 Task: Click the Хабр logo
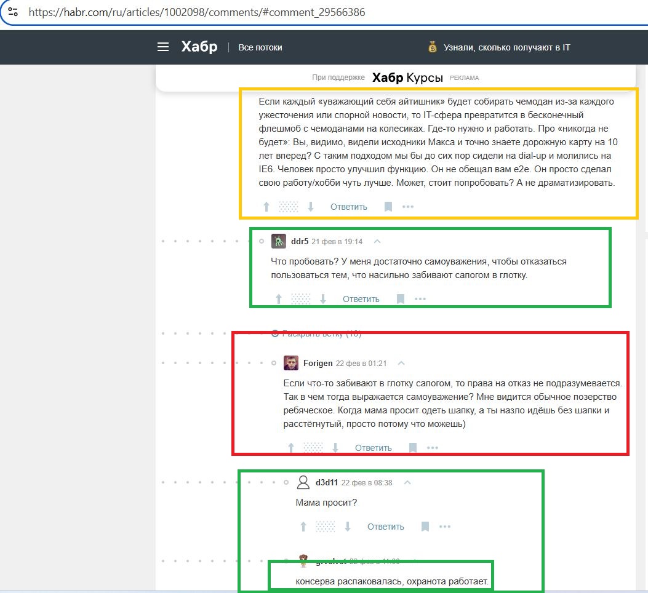tap(199, 47)
